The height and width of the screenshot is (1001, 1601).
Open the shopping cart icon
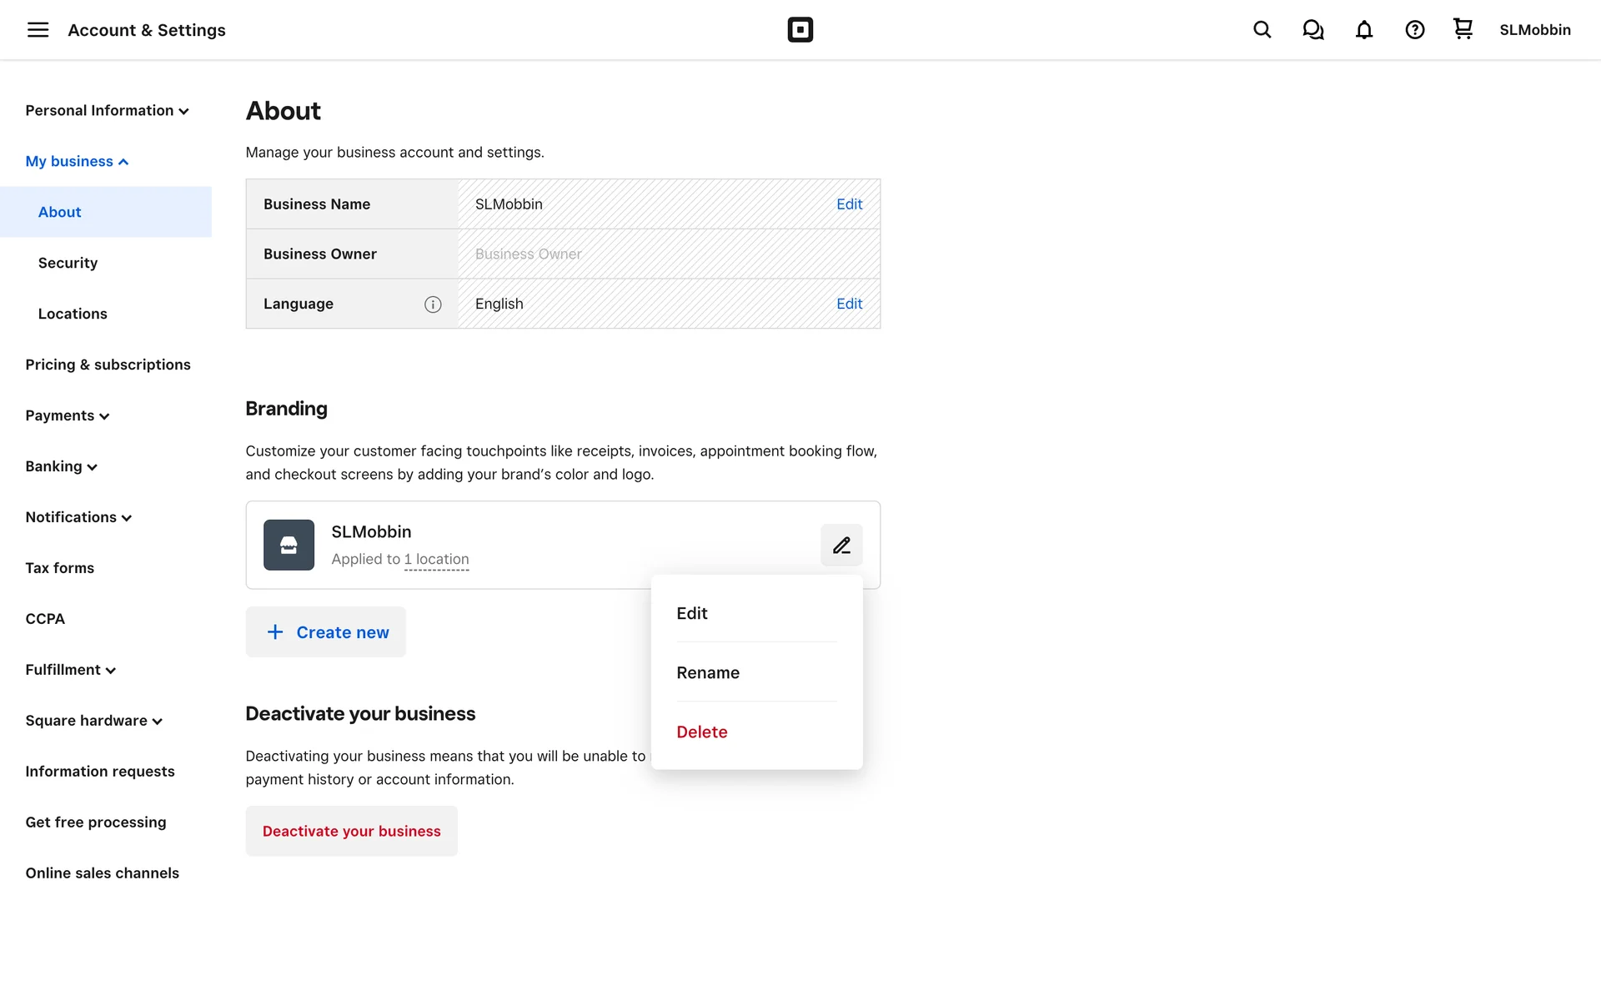pos(1463,29)
